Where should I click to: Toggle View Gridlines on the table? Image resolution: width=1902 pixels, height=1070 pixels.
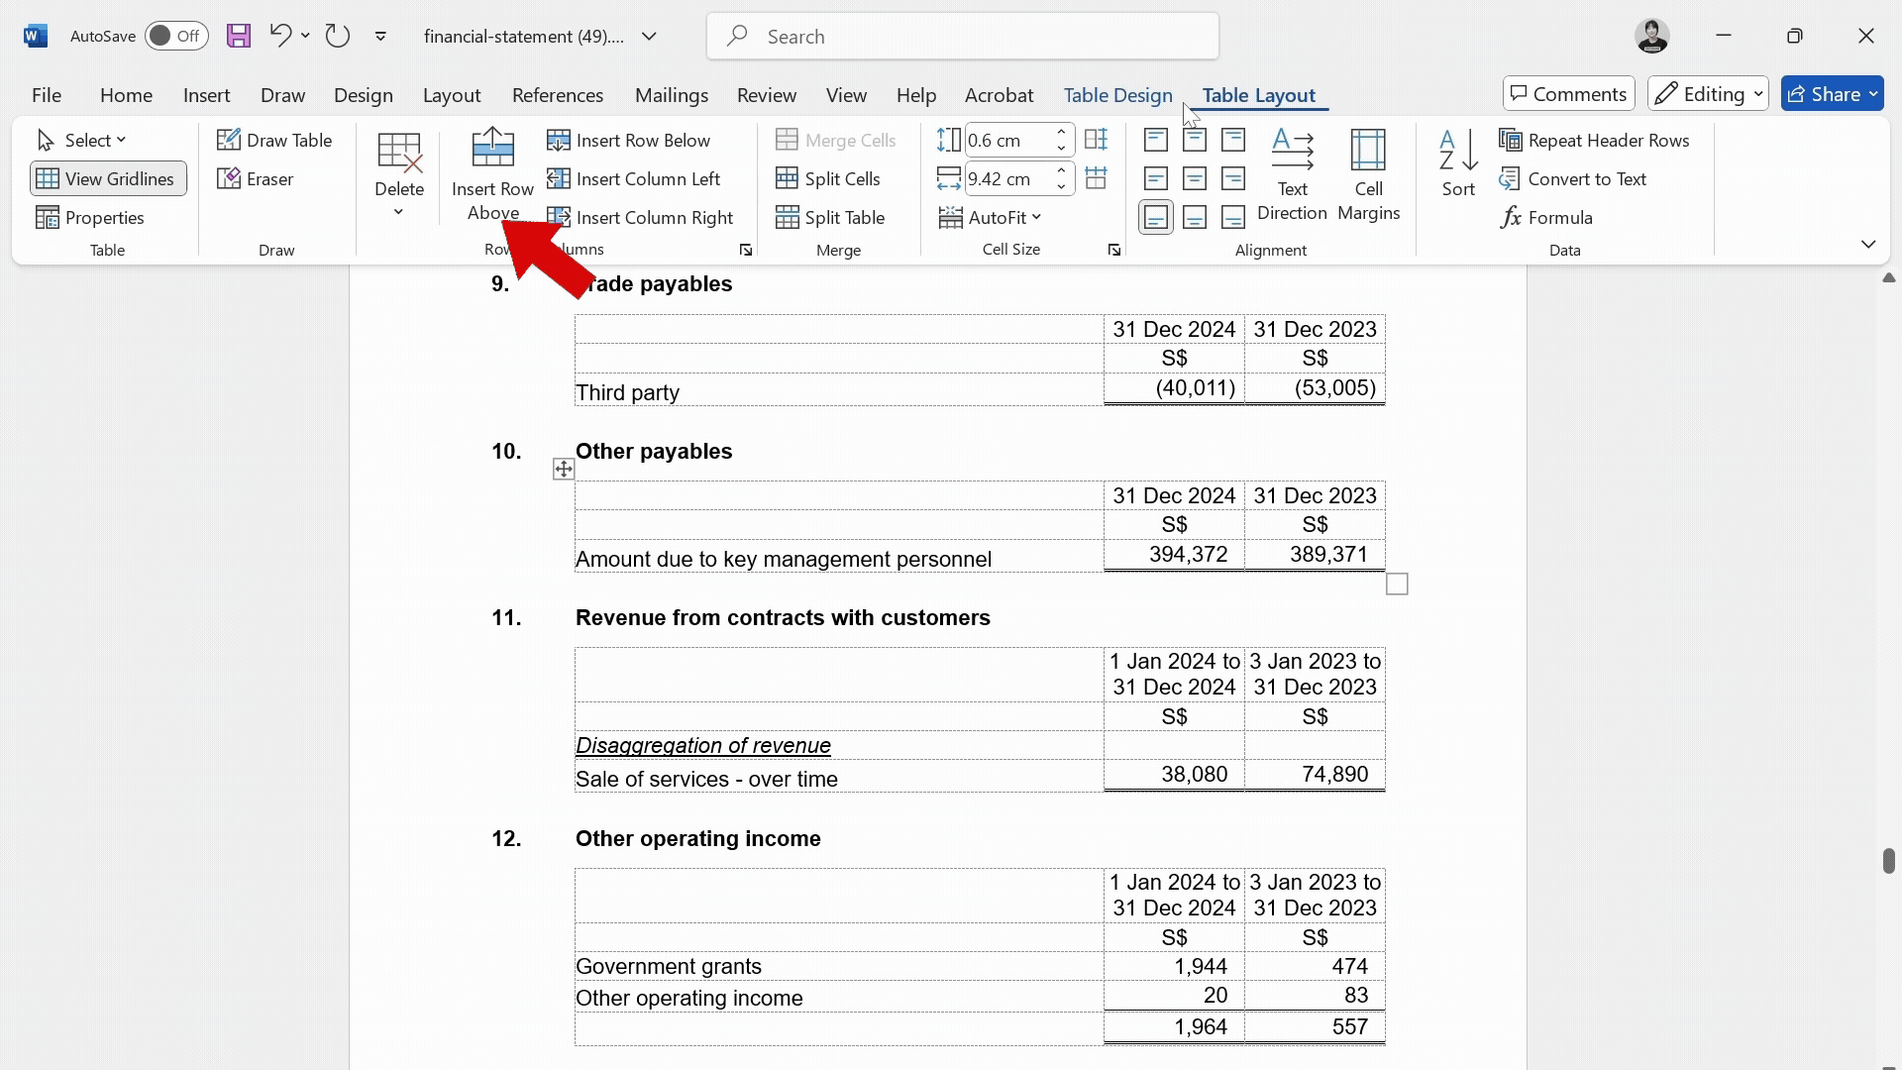pos(107,178)
